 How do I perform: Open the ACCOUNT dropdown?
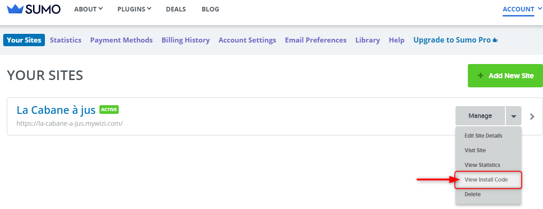pos(522,9)
